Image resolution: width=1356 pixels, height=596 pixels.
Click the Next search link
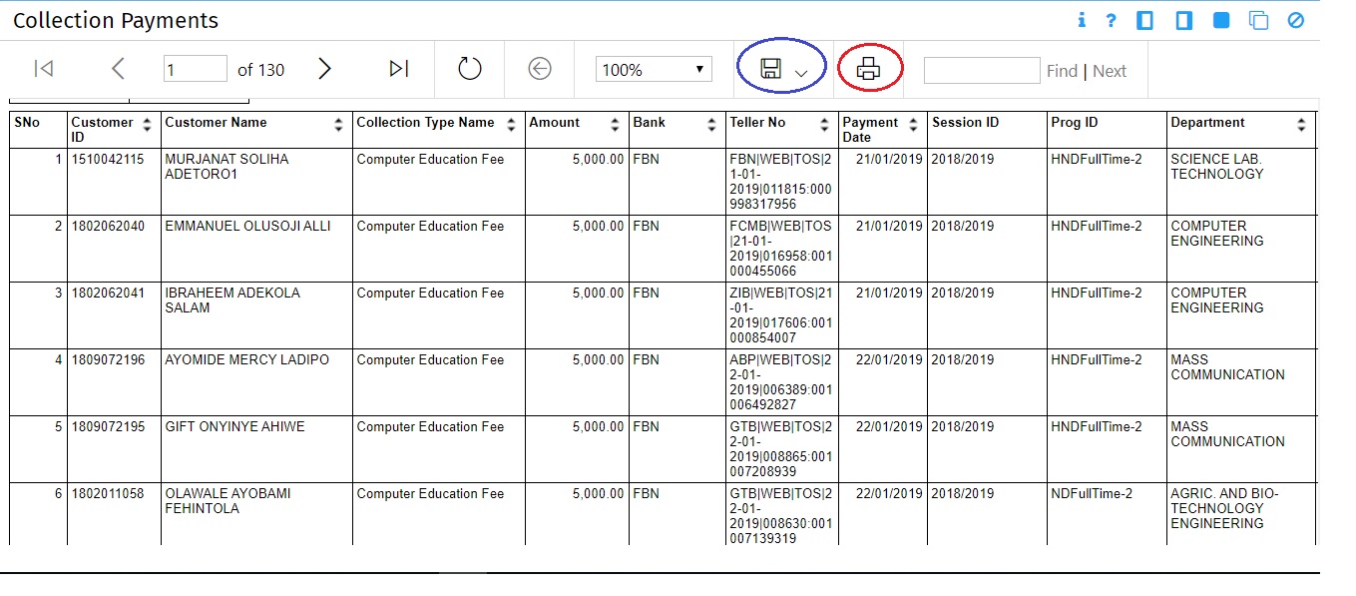(x=1110, y=71)
